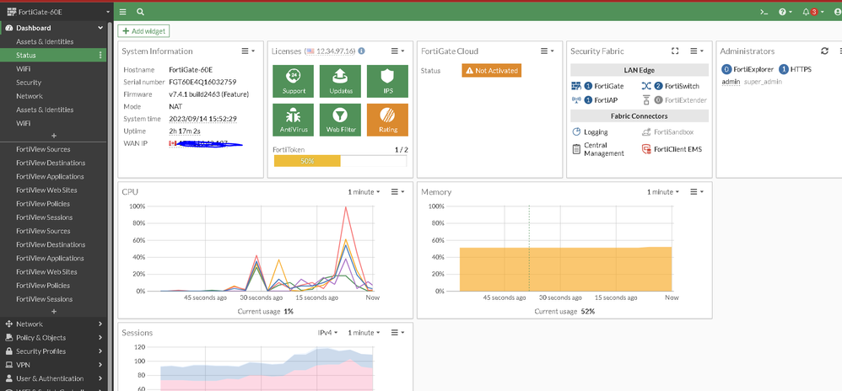The width and height of the screenshot is (842, 391).
Task: Open Sessions widget IPv4 dropdown
Action: [x=327, y=333]
